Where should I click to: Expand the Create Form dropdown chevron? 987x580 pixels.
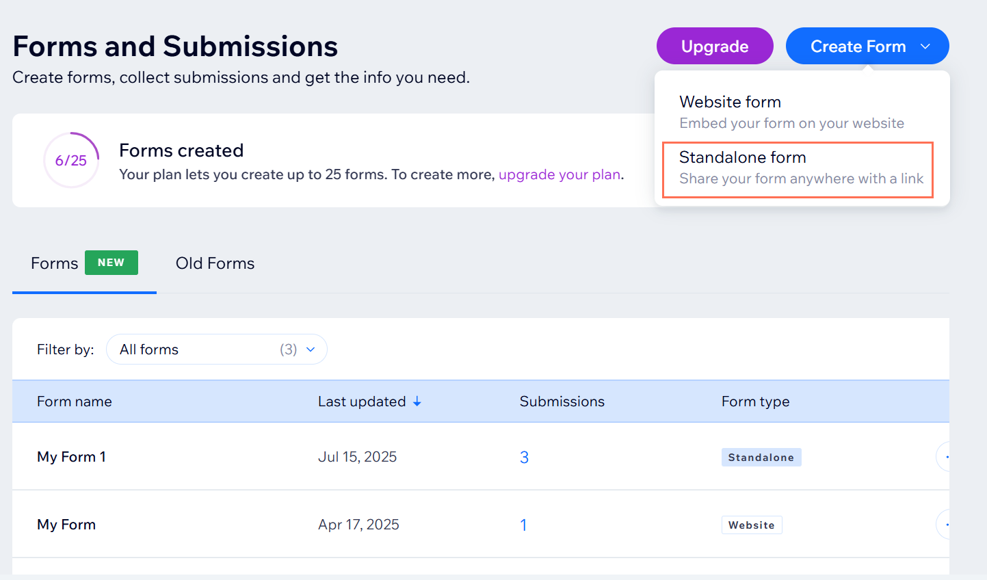[925, 47]
